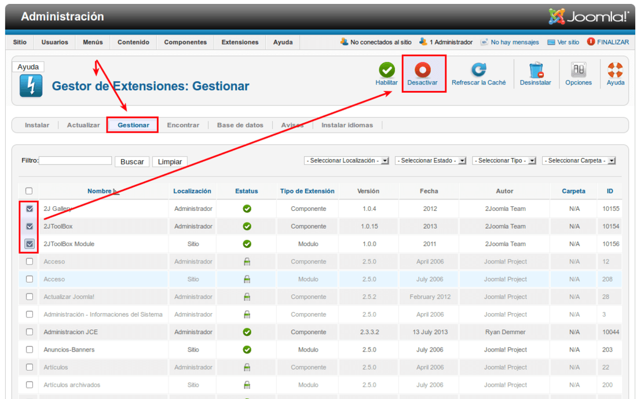Click status icon for Administracion JCE
The height and width of the screenshot is (399, 637).
pos(247,332)
